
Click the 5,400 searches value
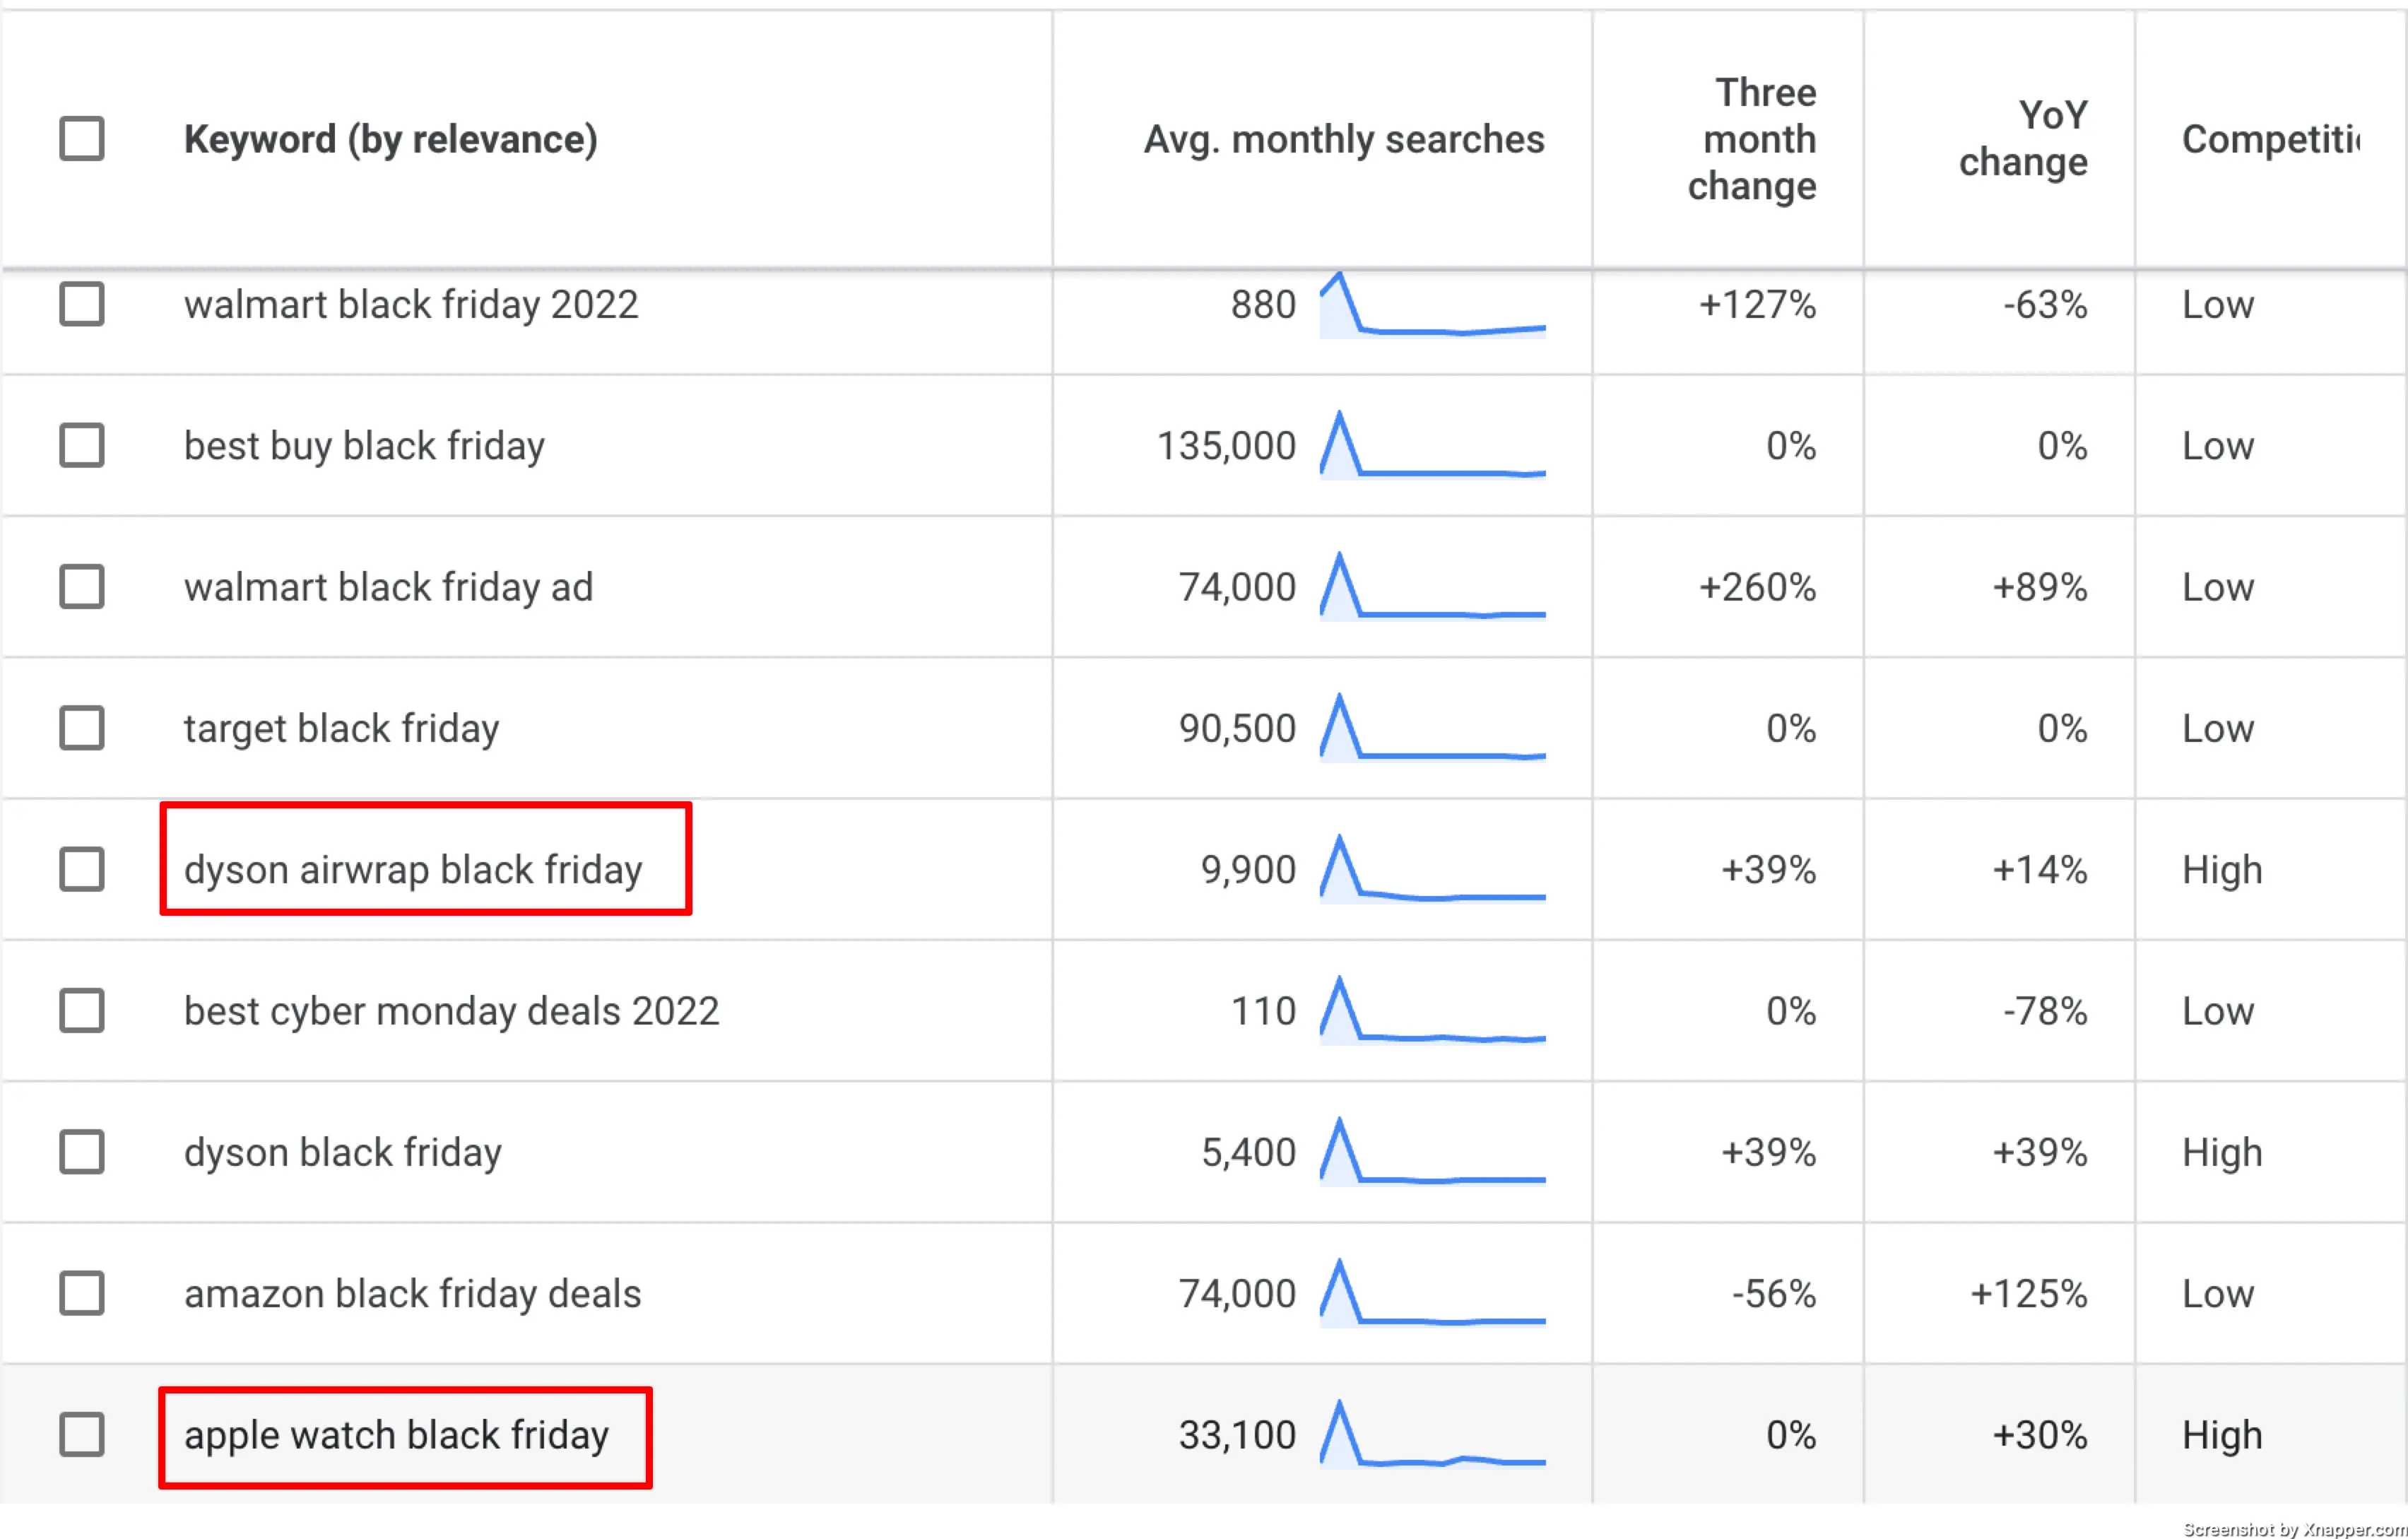coord(1248,1153)
